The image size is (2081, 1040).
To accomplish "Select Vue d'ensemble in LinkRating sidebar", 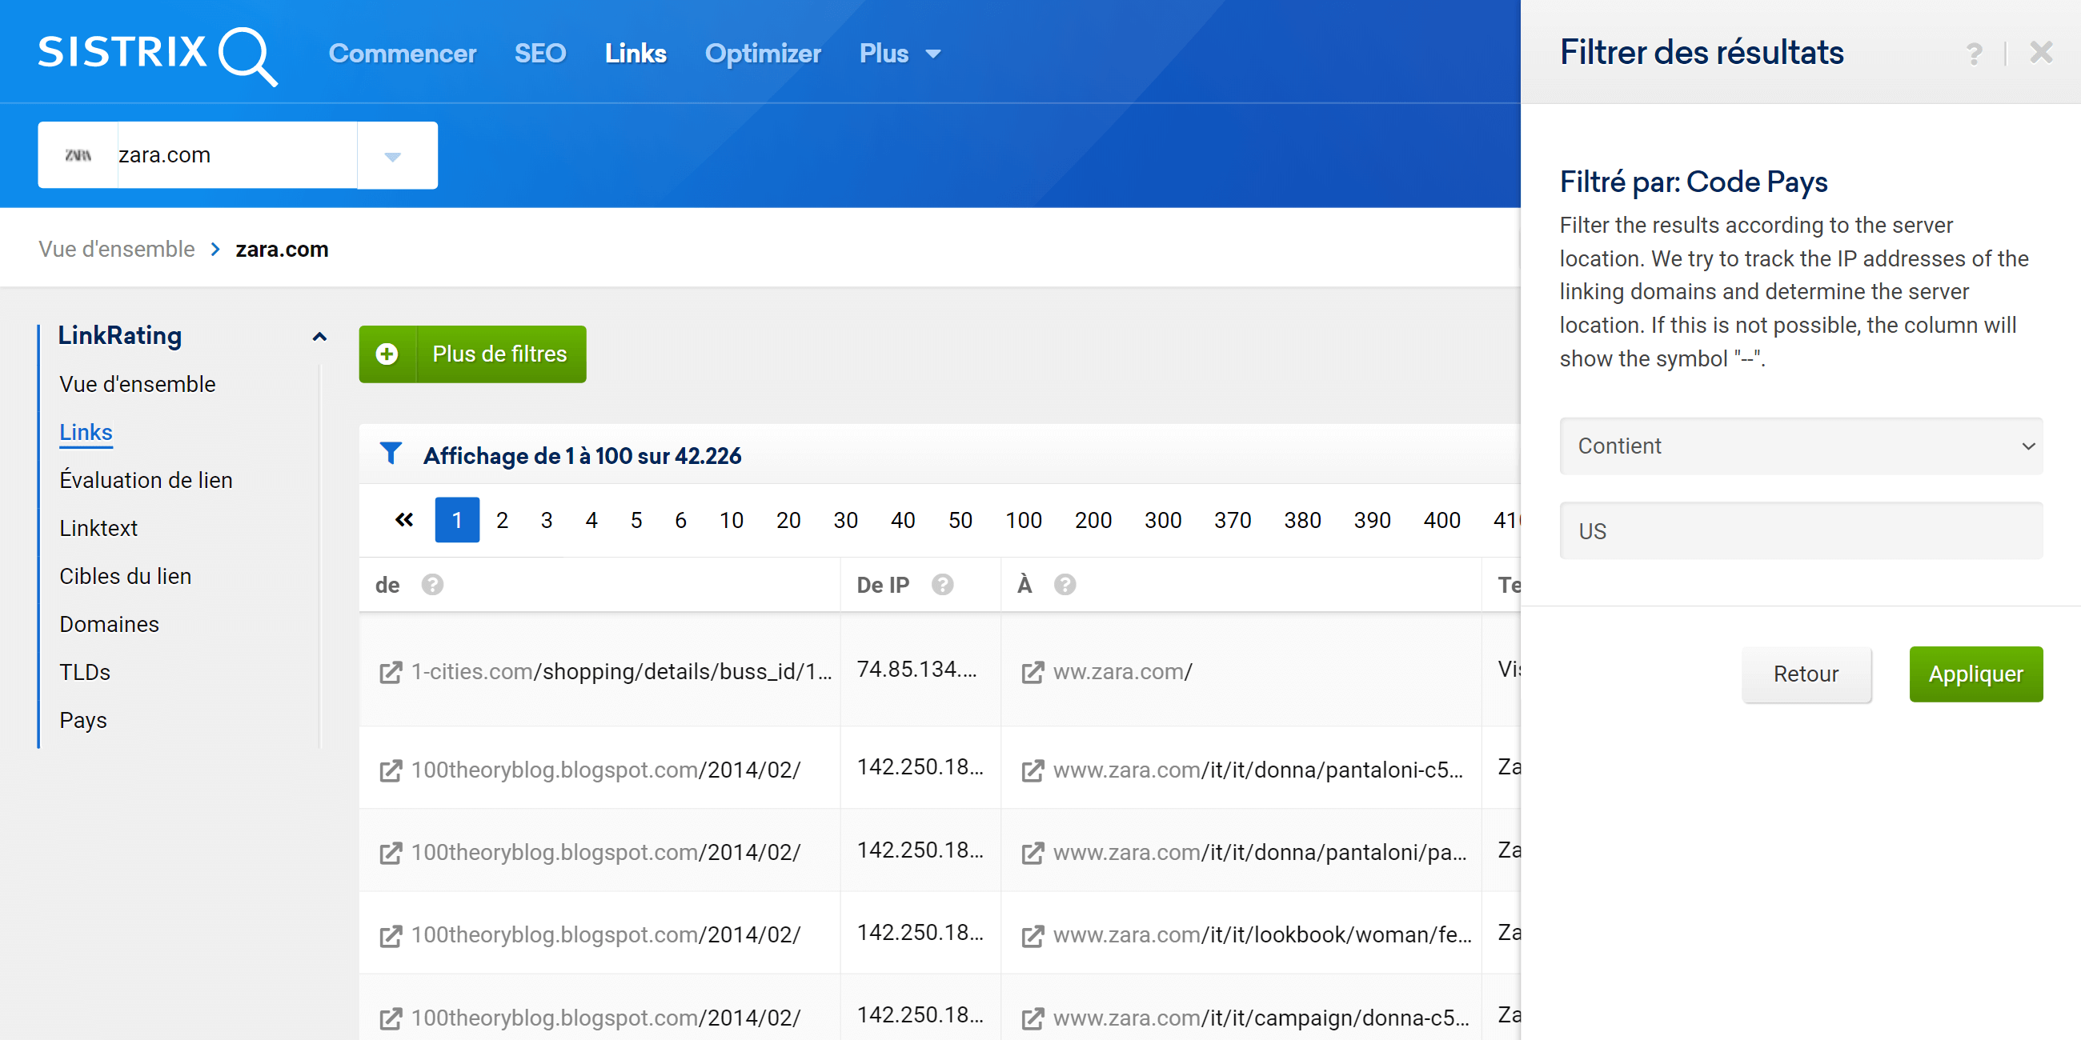I will tap(138, 384).
